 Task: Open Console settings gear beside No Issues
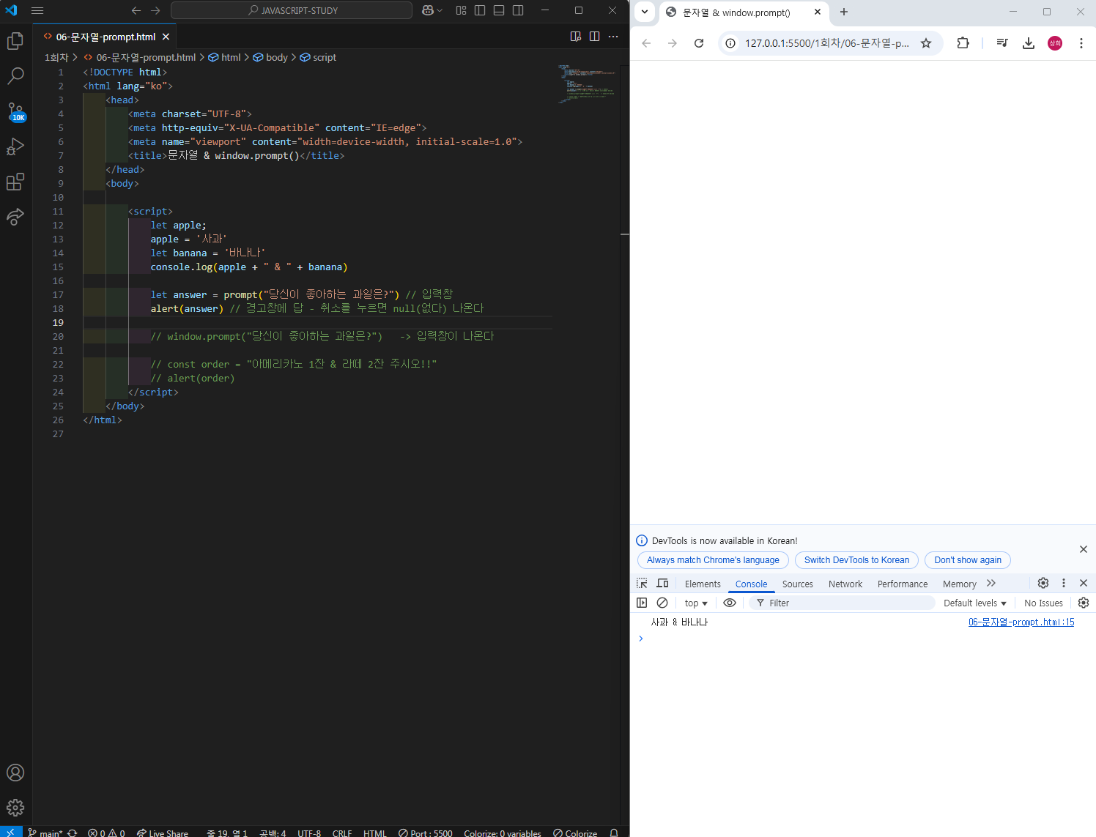[x=1084, y=603]
